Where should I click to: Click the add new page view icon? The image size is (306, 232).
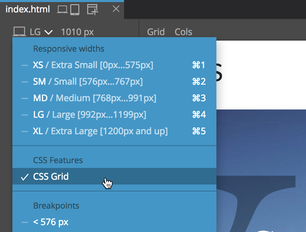[92, 9]
